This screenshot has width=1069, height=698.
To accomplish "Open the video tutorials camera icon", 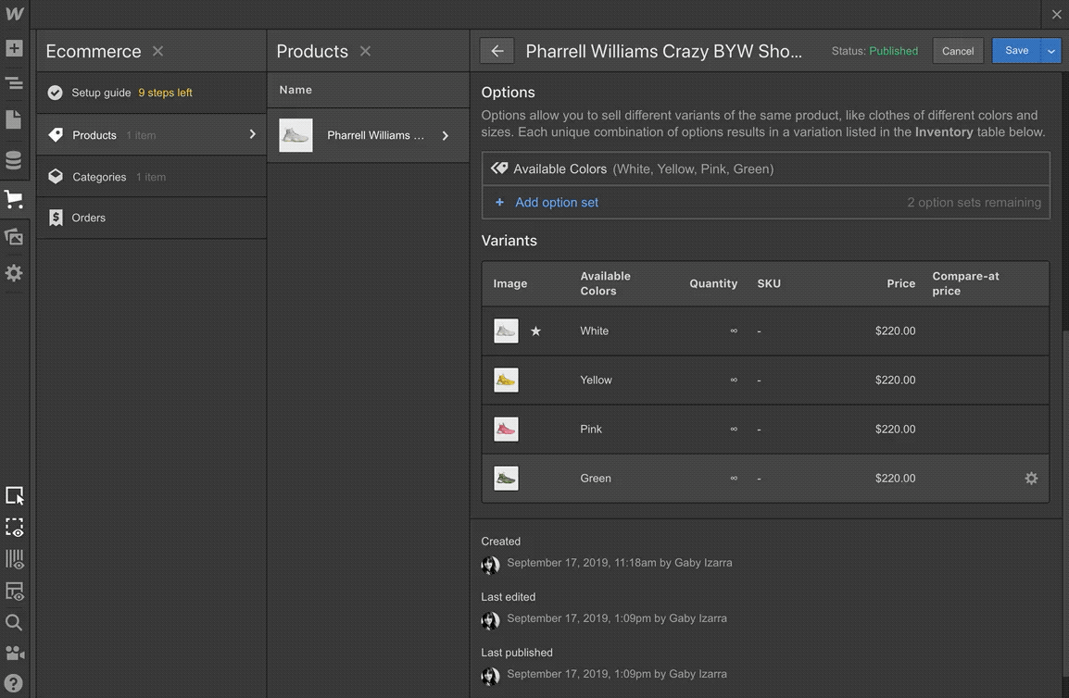I will pos(14,653).
